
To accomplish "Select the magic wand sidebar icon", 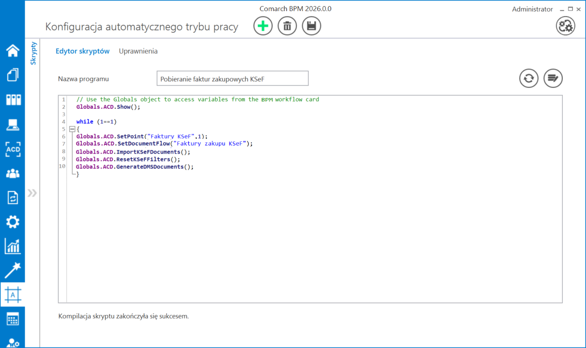I will pos(13,270).
